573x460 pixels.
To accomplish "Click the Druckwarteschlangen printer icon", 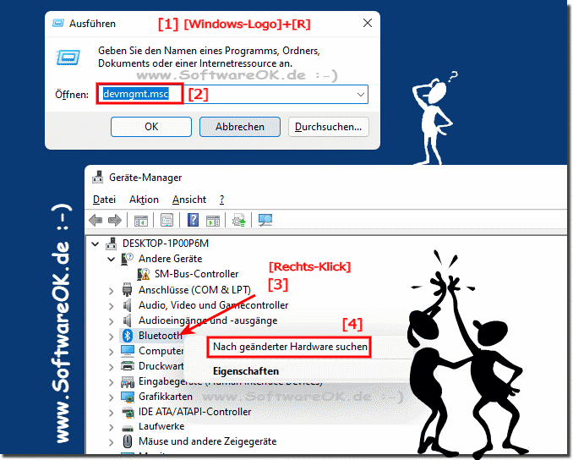I will tap(127, 365).
